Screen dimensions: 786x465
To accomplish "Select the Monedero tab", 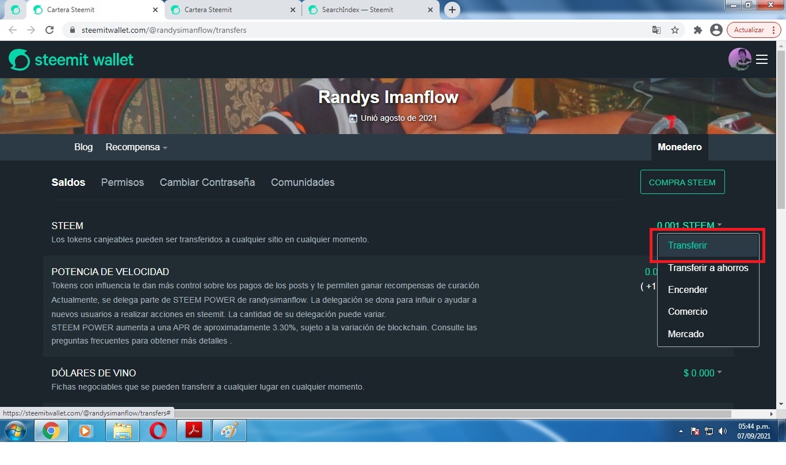I will click(680, 147).
